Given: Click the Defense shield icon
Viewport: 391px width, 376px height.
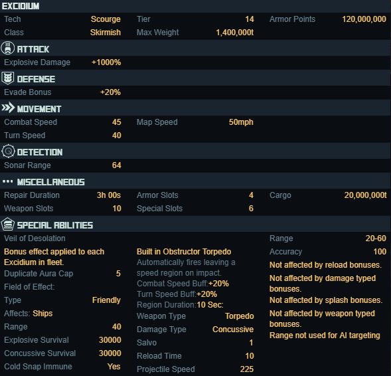Looking at the screenshot, I should 8,78.
